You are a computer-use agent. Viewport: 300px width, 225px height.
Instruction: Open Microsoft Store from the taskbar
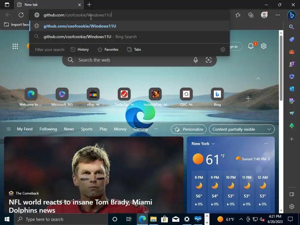(164, 219)
